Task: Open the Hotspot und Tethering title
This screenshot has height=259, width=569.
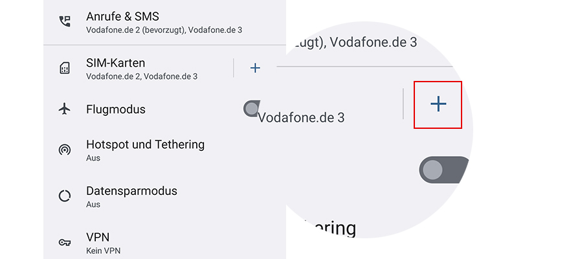Action: [x=145, y=144]
